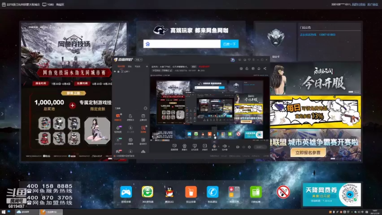The width and height of the screenshot is (382, 215).
Task: Open user avatar in streaming app title bar
Action: 233,60
